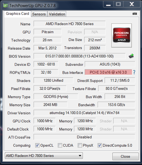
Task: Toggle the OpenCL checkbox
Action: [37, 145]
